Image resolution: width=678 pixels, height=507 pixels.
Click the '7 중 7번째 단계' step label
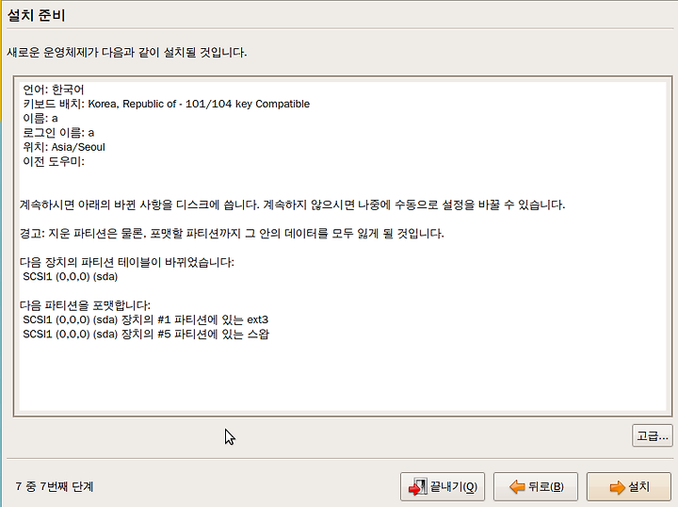pos(55,486)
